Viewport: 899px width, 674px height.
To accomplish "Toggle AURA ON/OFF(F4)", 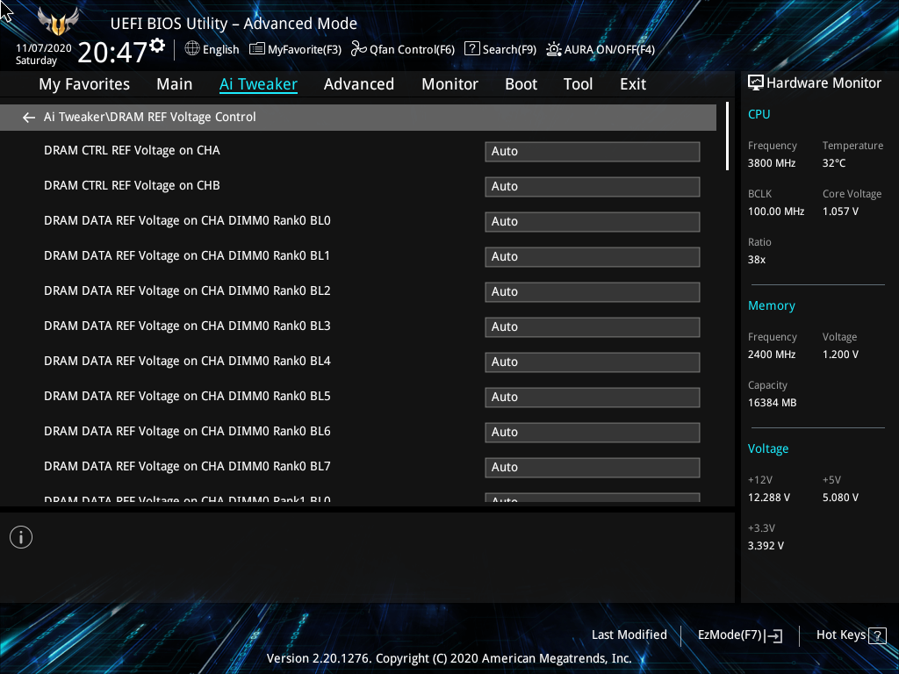I will (x=601, y=49).
